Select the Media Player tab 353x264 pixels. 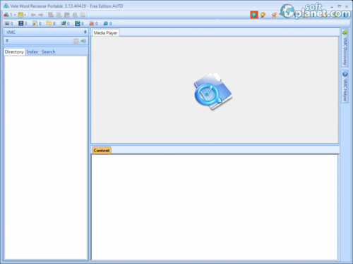pos(105,33)
